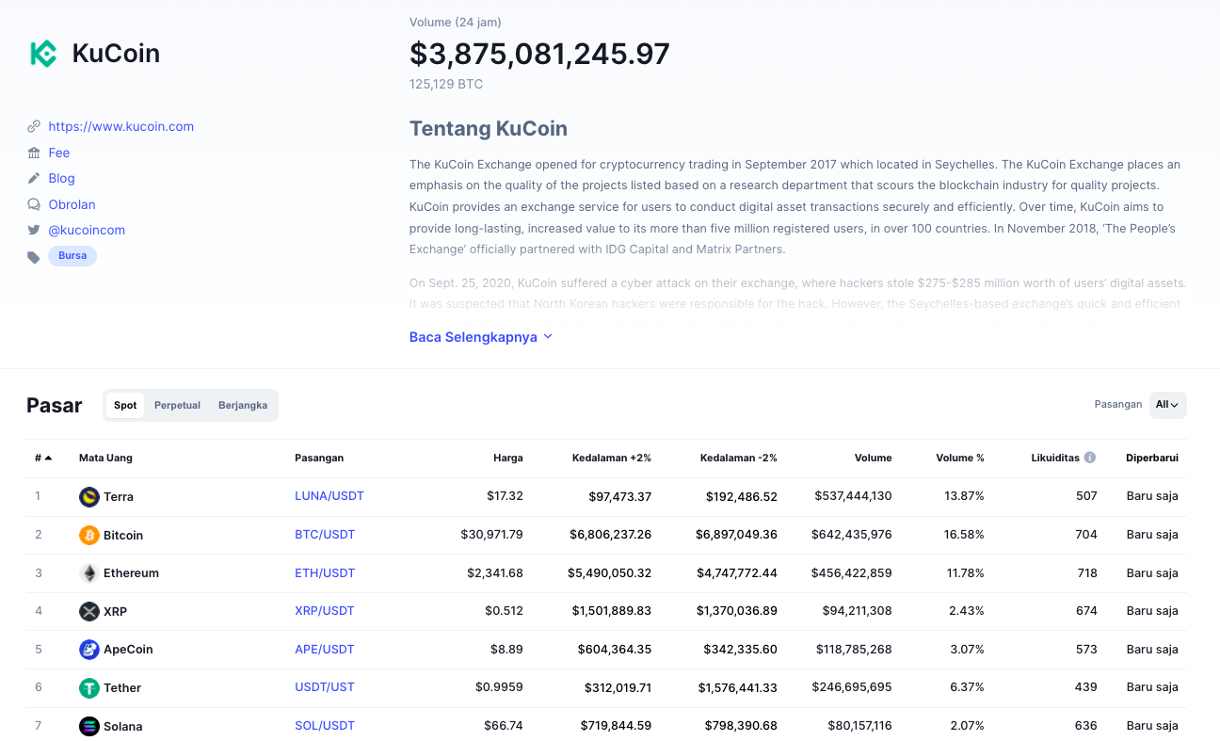Sort by Volume column header
Viewport: 1220px width, 741px height.
click(x=874, y=458)
